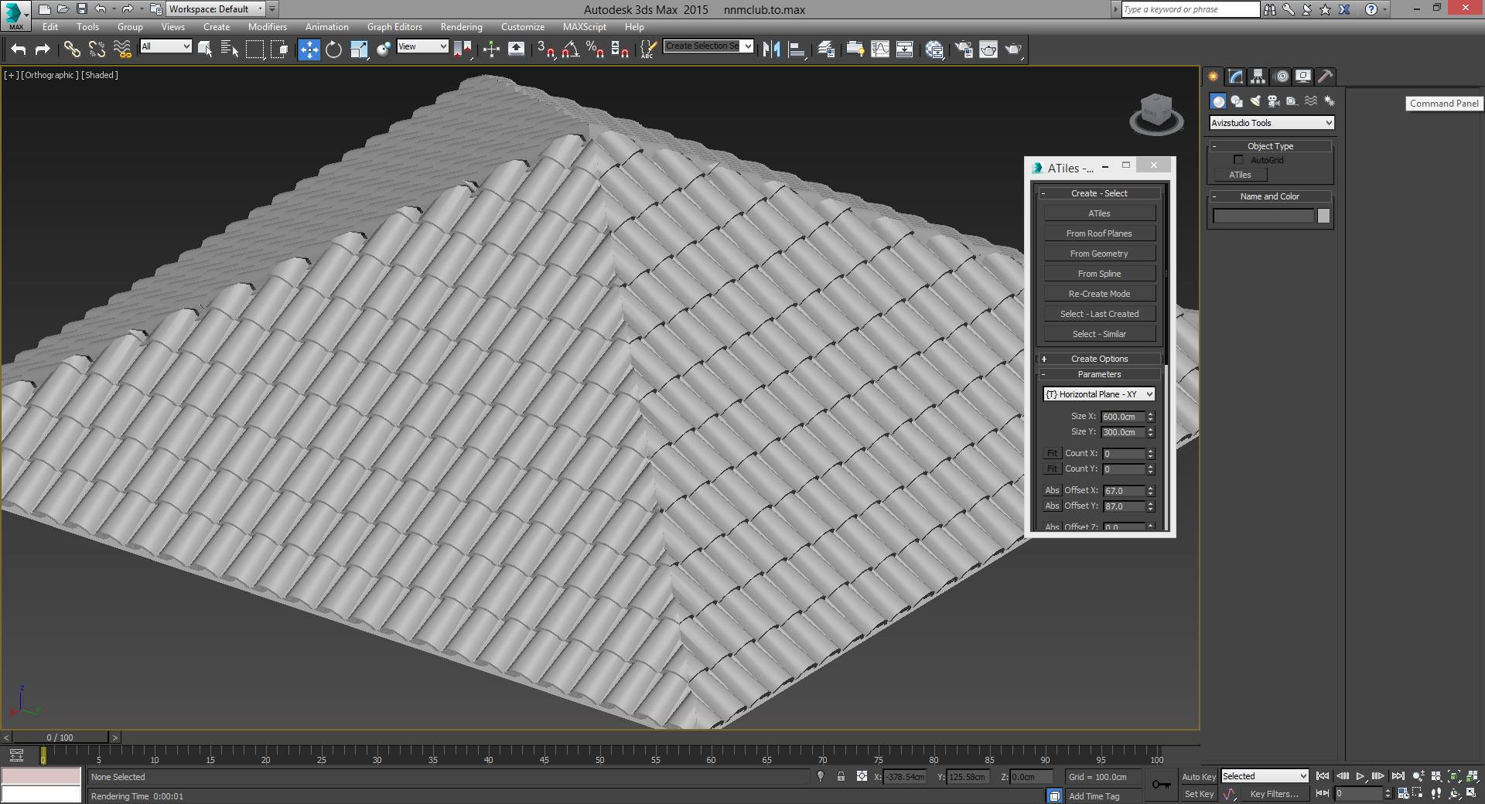Open the Rendering menu

click(x=461, y=27)
